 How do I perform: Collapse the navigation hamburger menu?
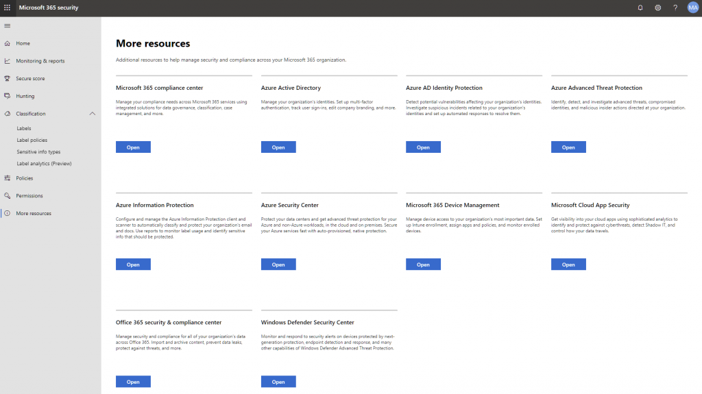click(7, 26)
